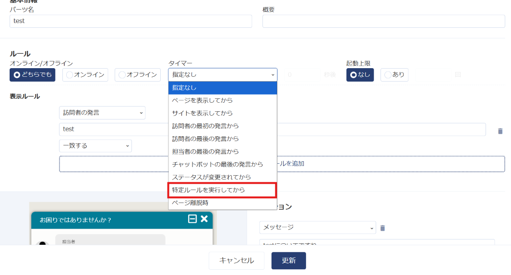The height and width of the screenshot is (275, 511).
Task: Pick ページ離脱時 from the timer list
Action: click(x=223, y=203)
